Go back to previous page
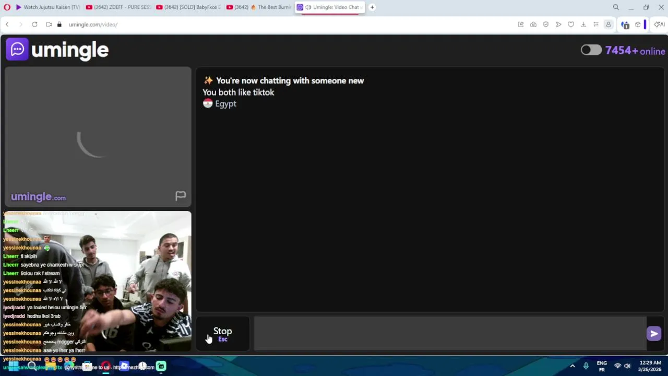This screenshot has width=668, height=376. (7, 25)
